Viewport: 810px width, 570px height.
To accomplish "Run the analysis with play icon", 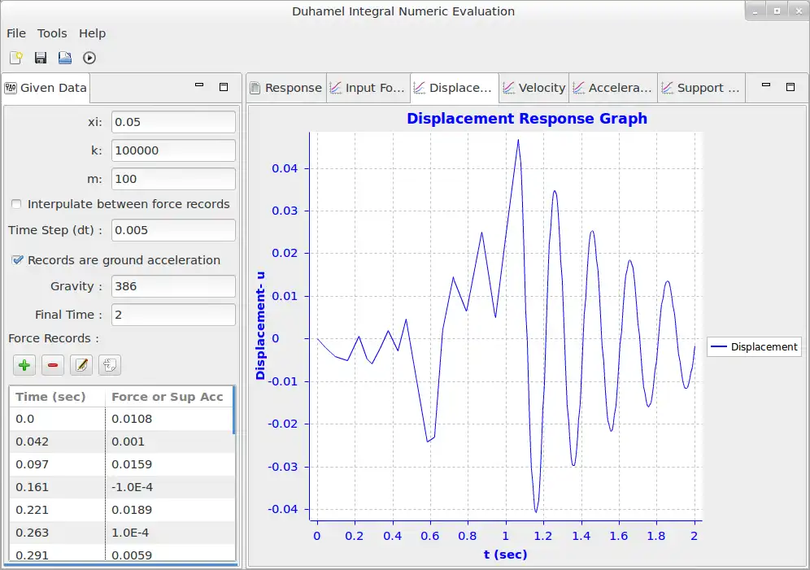I will (89, 58).
